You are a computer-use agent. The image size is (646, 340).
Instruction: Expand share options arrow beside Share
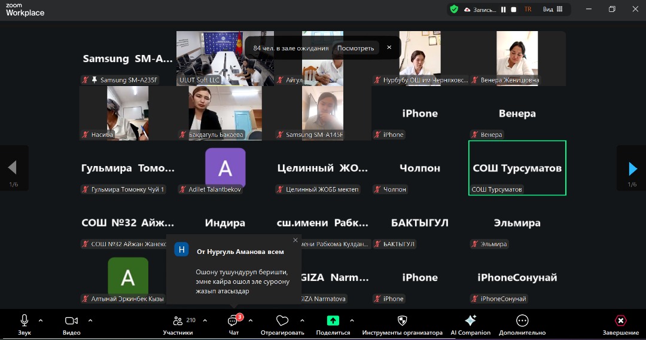point(352,320)
